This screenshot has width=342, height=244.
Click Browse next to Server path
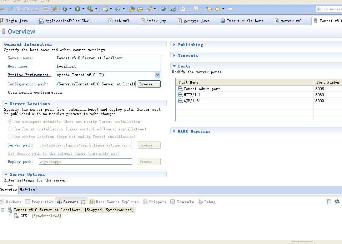149,145
